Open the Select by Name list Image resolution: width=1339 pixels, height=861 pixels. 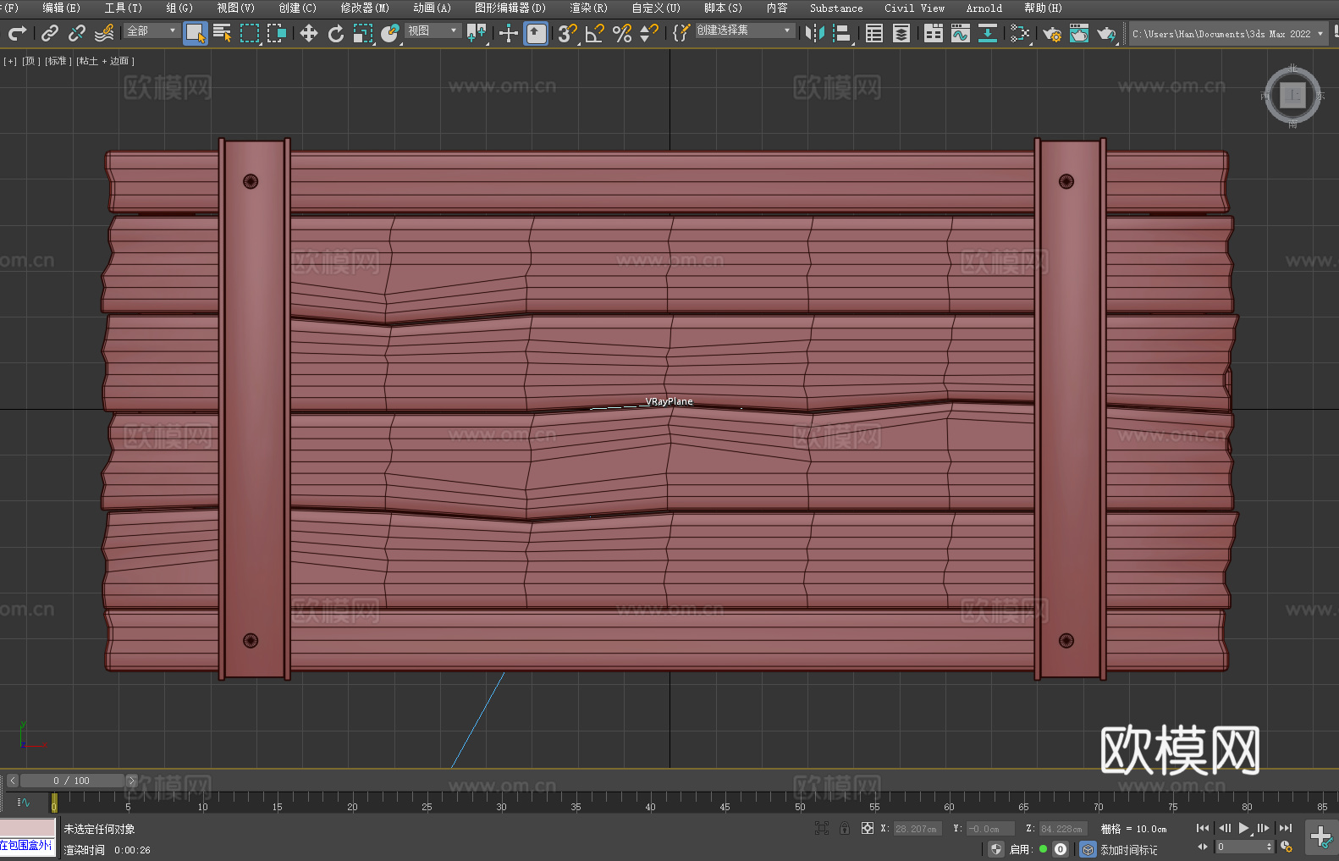[223, 33]
